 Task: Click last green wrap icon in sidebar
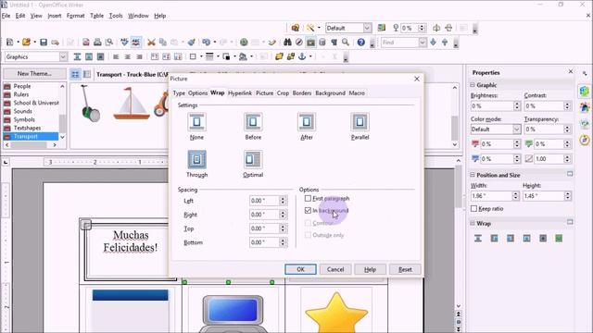point(559,239)
